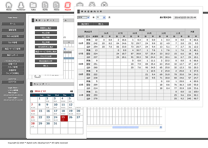The height and width of the screenshot is (148, 208).
Task: Select day 15 in the calendar
Action: click(41, 112)
